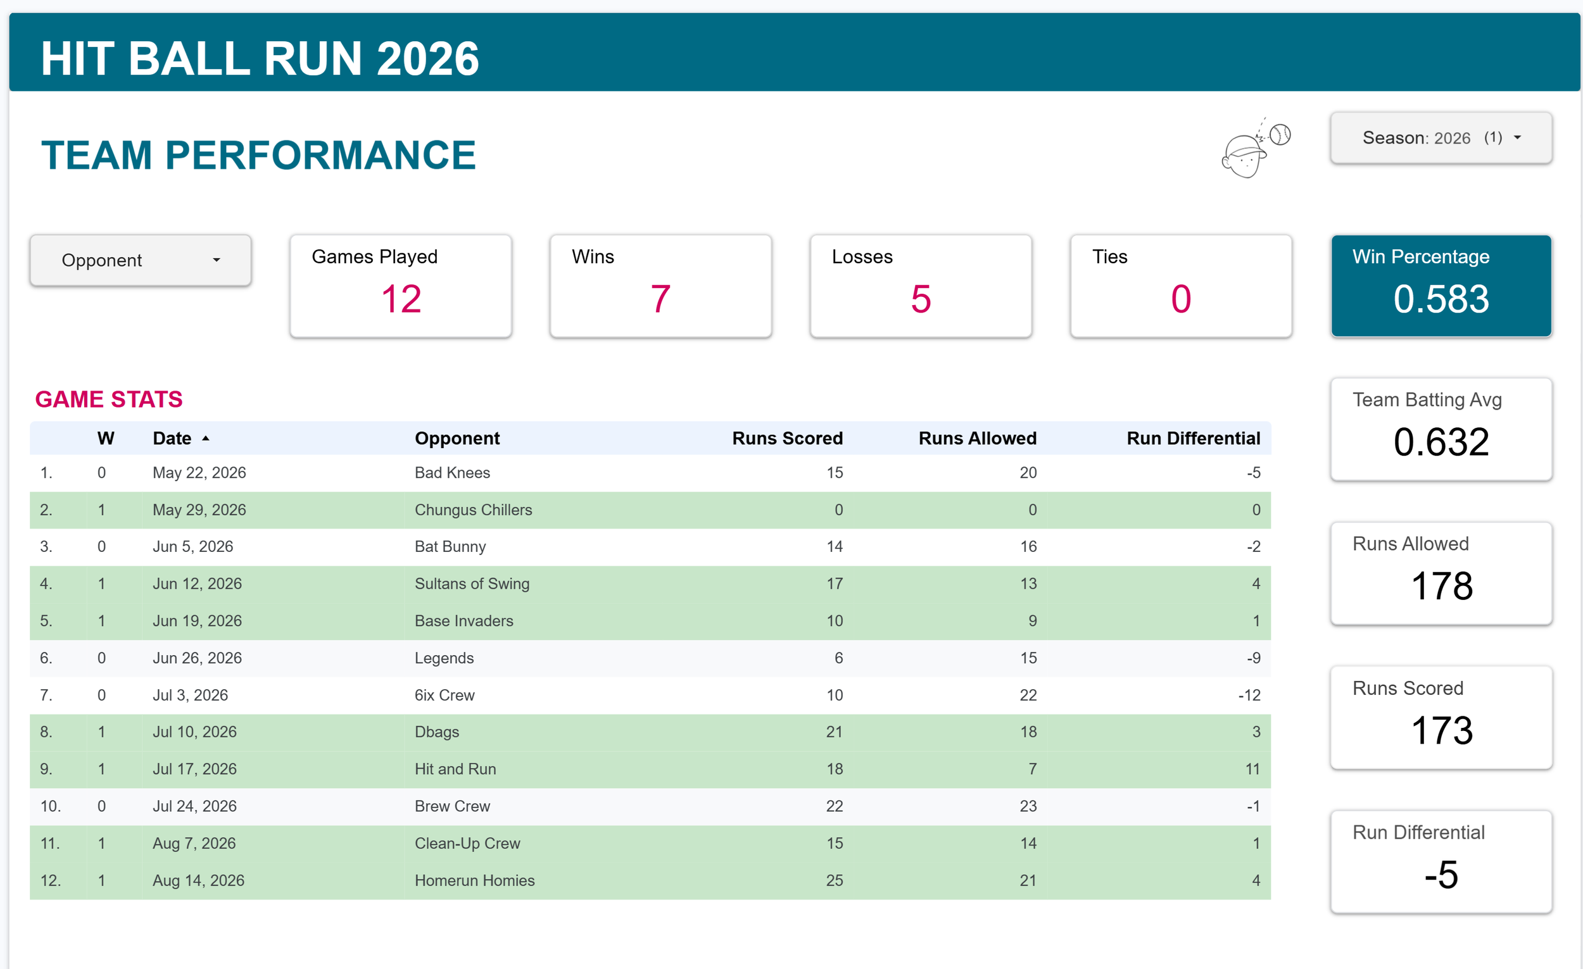Click the May 22, 2026 date cell
This screenshot has height=969, width=1583.
(199, 473)
